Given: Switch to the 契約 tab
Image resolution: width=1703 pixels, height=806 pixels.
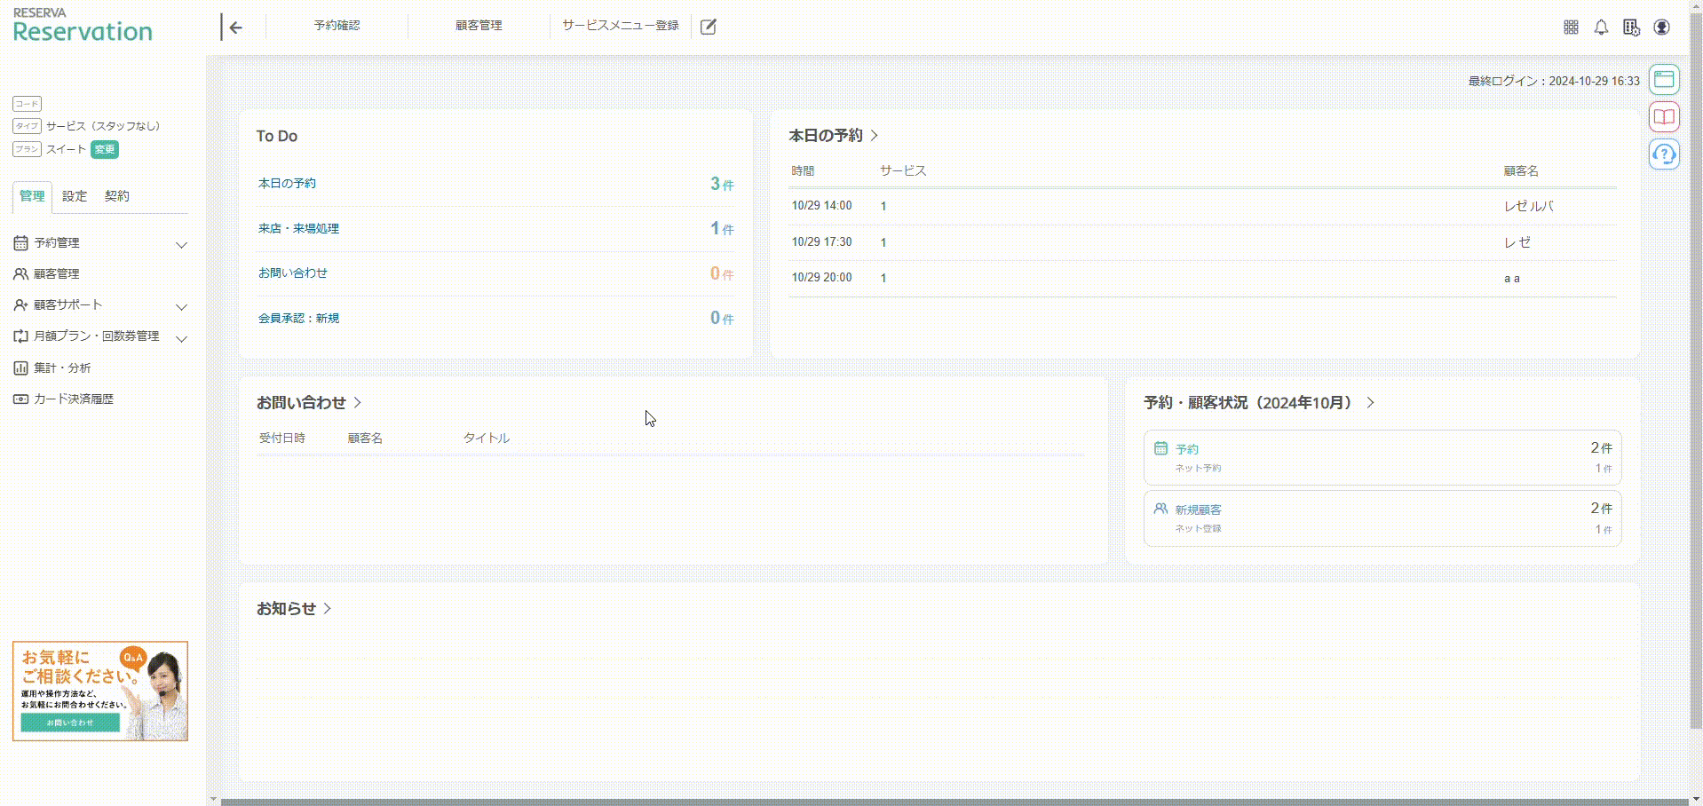Looking at the screenshot, I should [117, 196].
